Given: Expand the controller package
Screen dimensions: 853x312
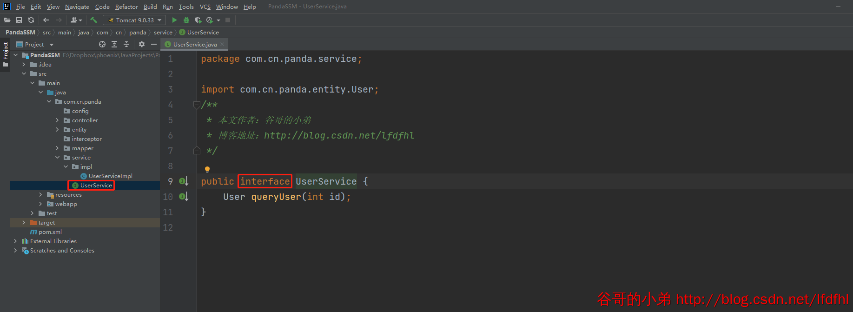Looking at the screenshot, I should pos(58,120).
